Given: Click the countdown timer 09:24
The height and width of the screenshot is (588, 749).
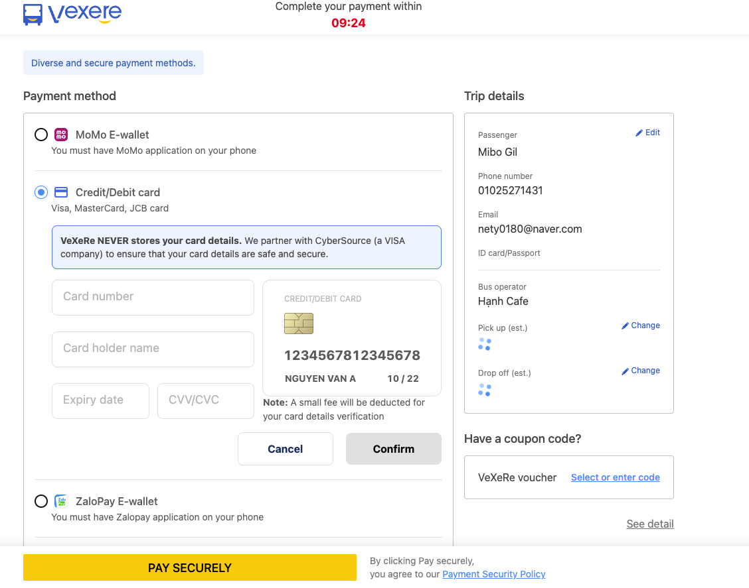Looking at the screenshot, I should coord(348,23).
